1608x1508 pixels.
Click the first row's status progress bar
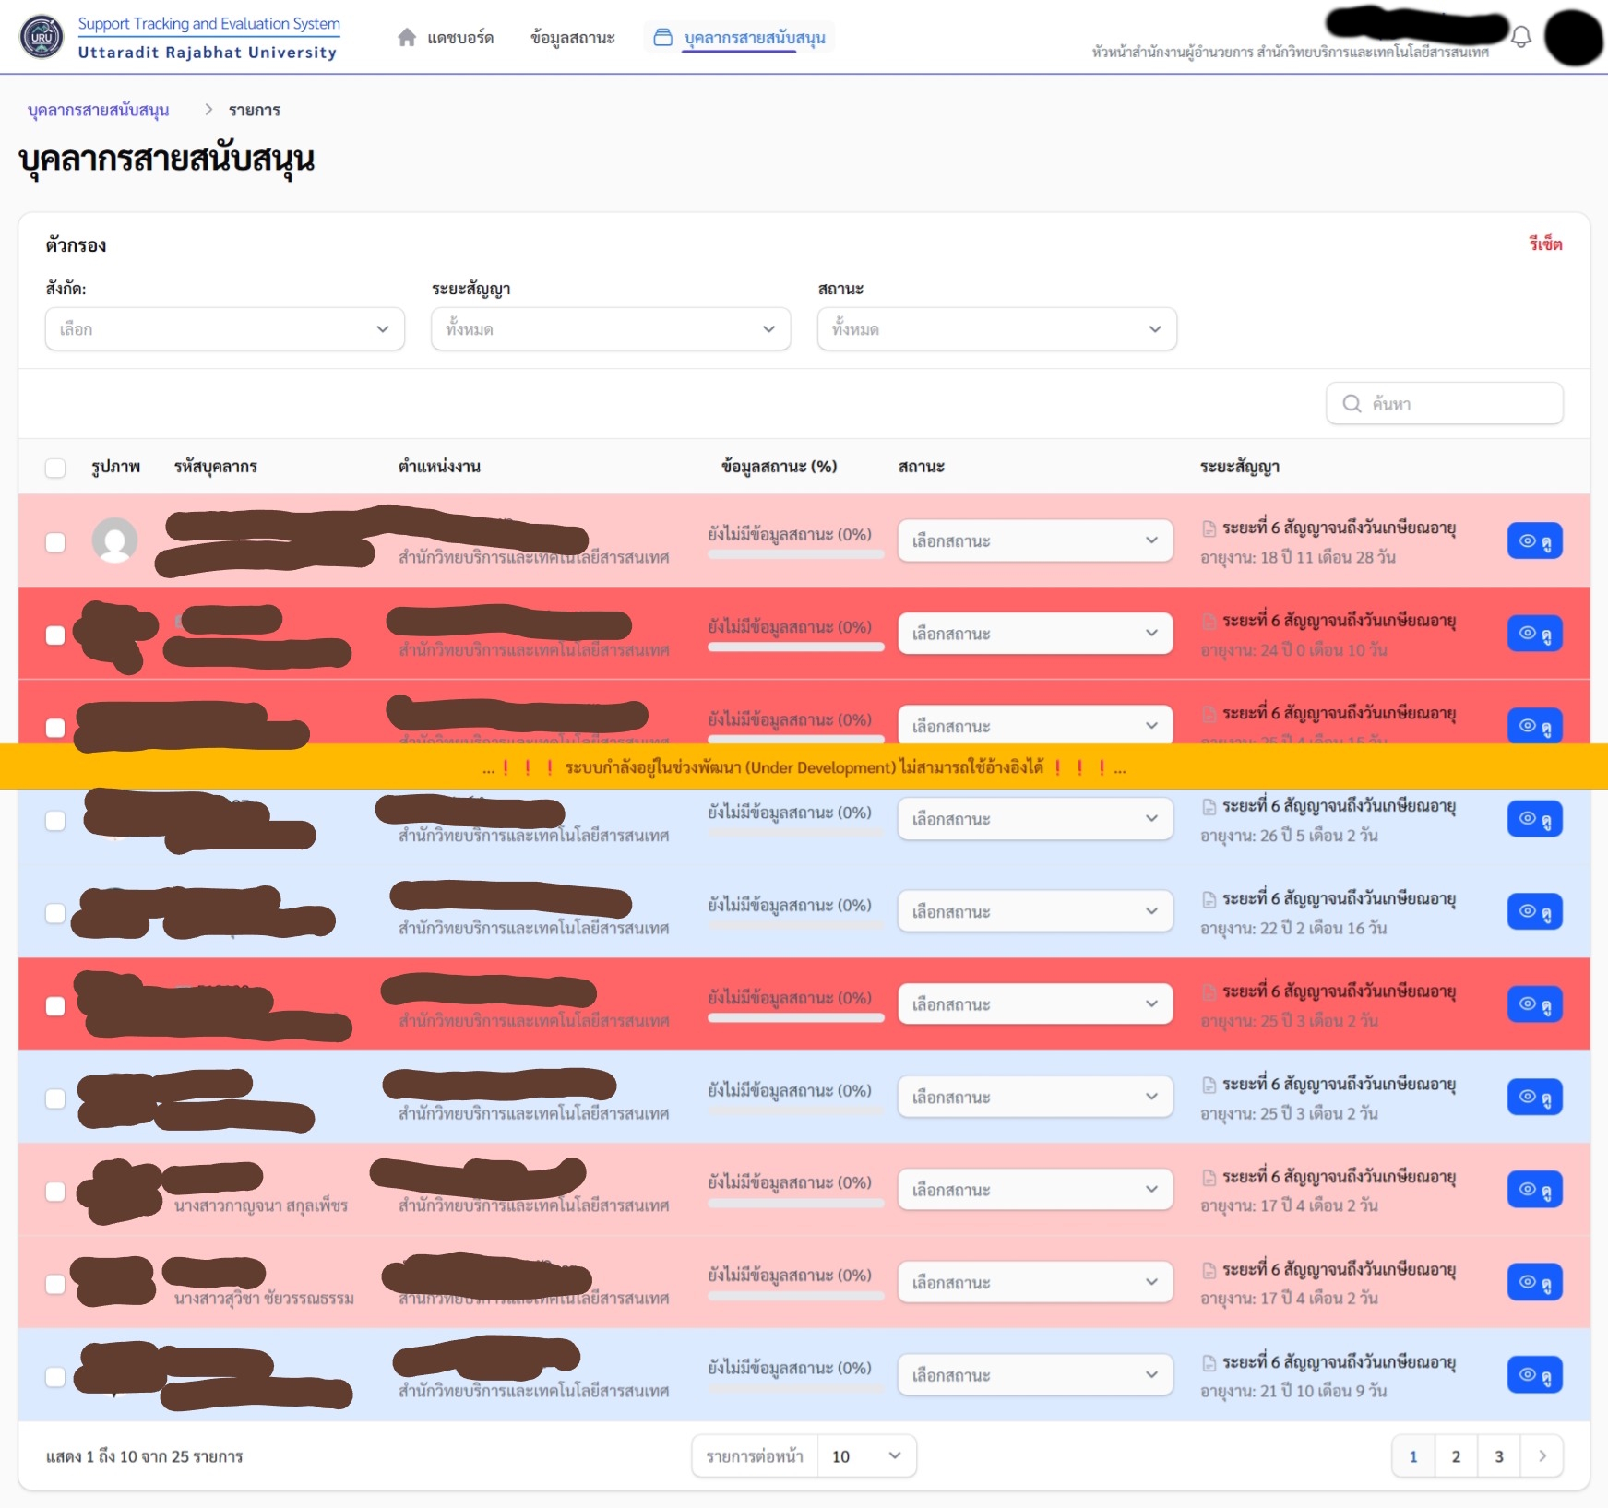click(x=795, y=555)
